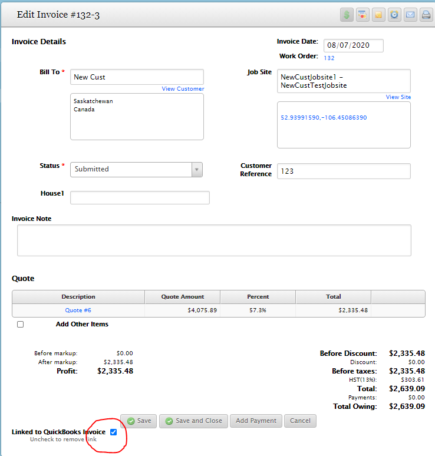Click the HST(13%) amount $303.61
435x456 pixels.
(x=413, y=380)
